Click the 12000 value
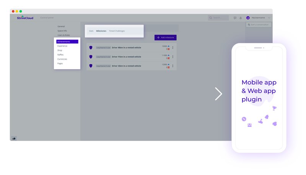Viewport: 306px width, 175px height. click(164, 65)
